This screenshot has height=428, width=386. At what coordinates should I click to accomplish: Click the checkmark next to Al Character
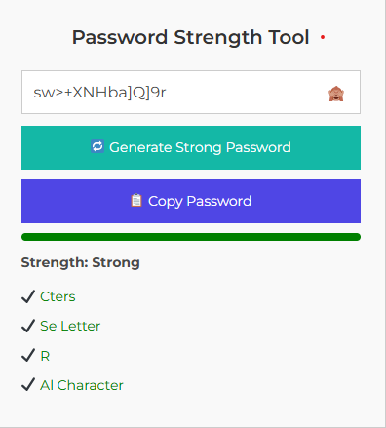coord(28,384)
